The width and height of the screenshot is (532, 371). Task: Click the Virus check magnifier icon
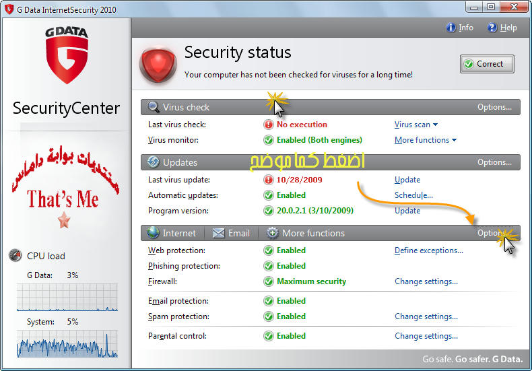coord(154,107)
